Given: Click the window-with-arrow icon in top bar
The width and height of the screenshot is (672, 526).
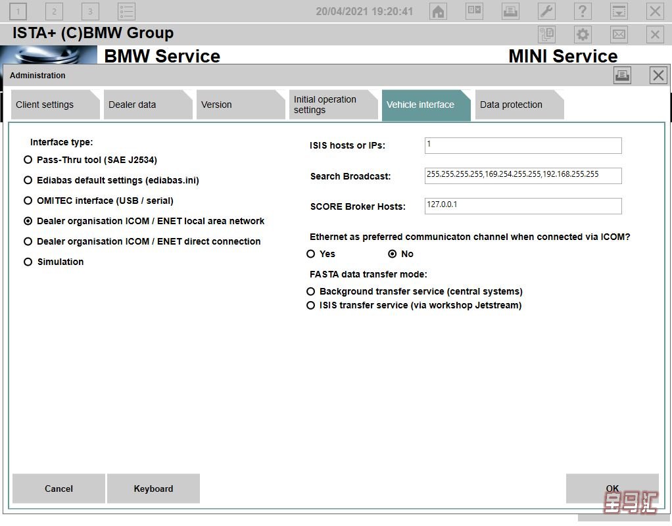Looking at the screenshot, I should coord(619,12).
